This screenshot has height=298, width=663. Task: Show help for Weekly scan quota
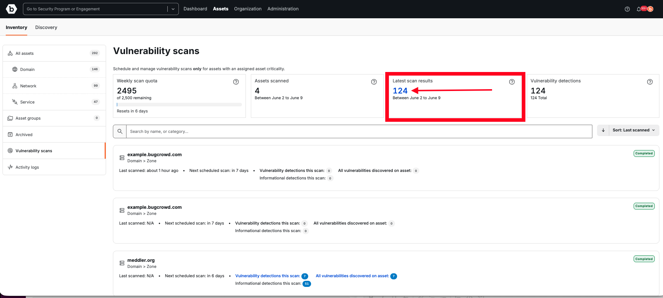236,82
